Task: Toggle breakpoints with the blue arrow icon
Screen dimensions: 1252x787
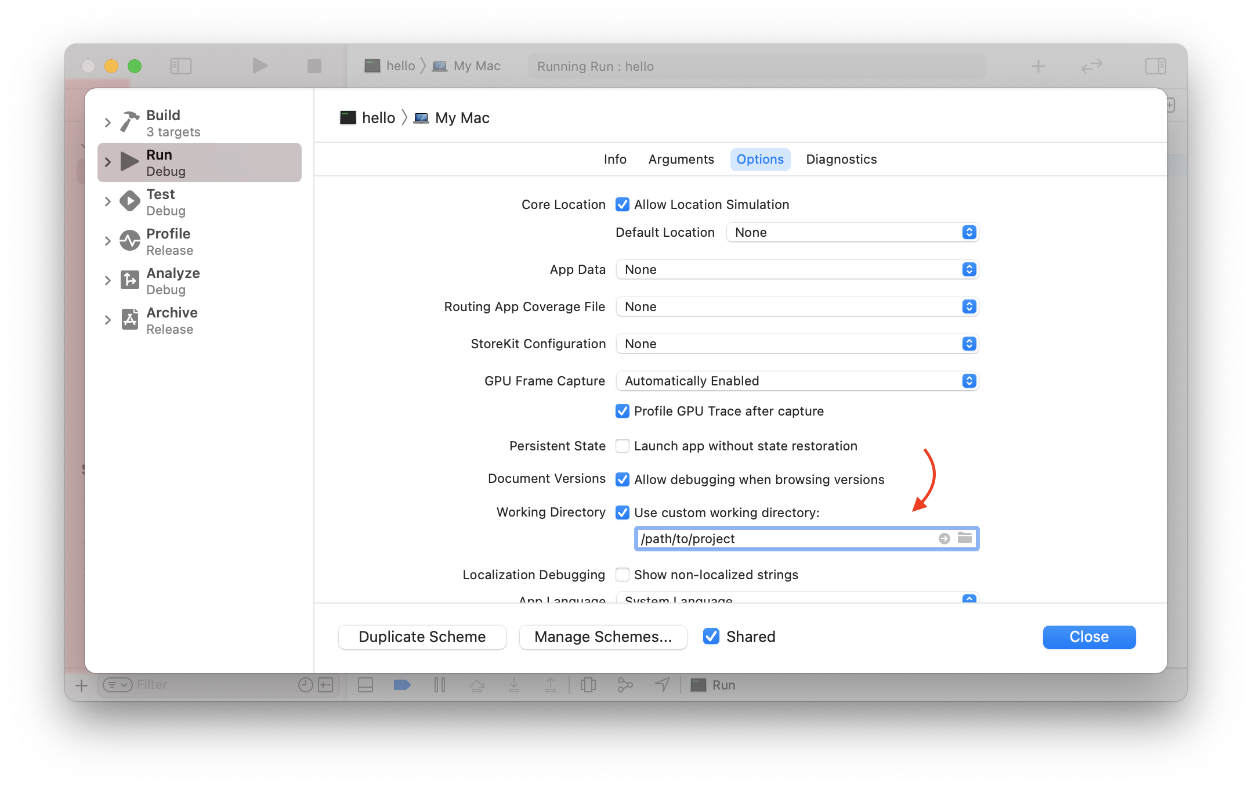Action: (402, 685)
